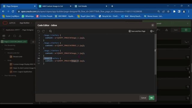Select Dynamic Actions lightning icon
Screen dimensions: 192x108
[9, 36]
